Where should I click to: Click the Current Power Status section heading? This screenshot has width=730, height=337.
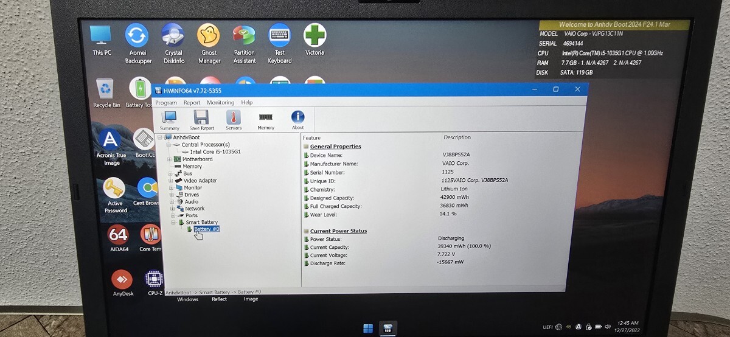coord(338,231)
